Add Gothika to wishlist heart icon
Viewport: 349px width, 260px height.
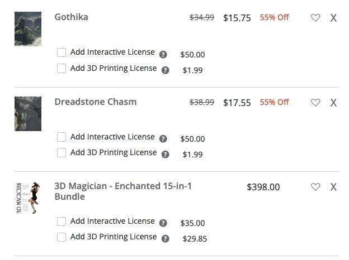[315, 18]
